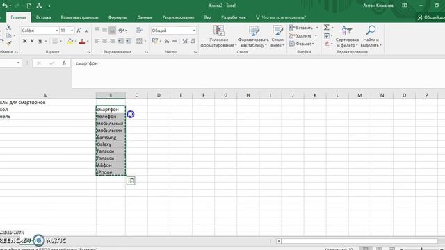Open Форматировать как таблицу gallery
The image size is (445, 250).
tap(253, 36)
